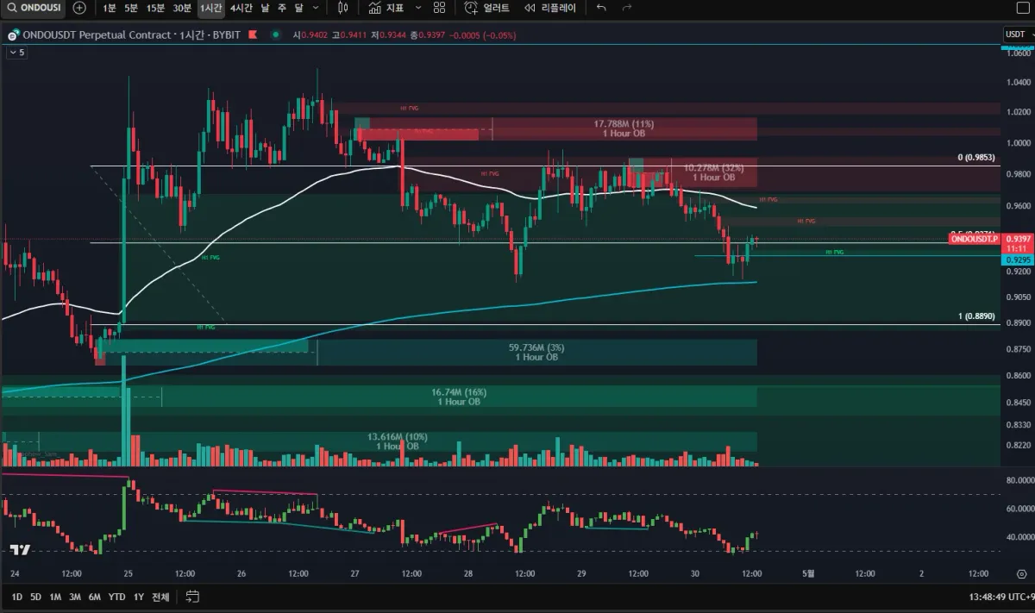Expand the timeframe dropdown arrow
This screenshot has height=613, width=1035.
[x=317, y=8]
